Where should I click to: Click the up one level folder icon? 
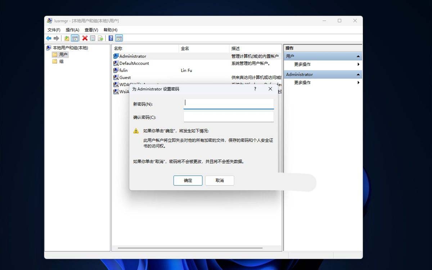(67, 38)
